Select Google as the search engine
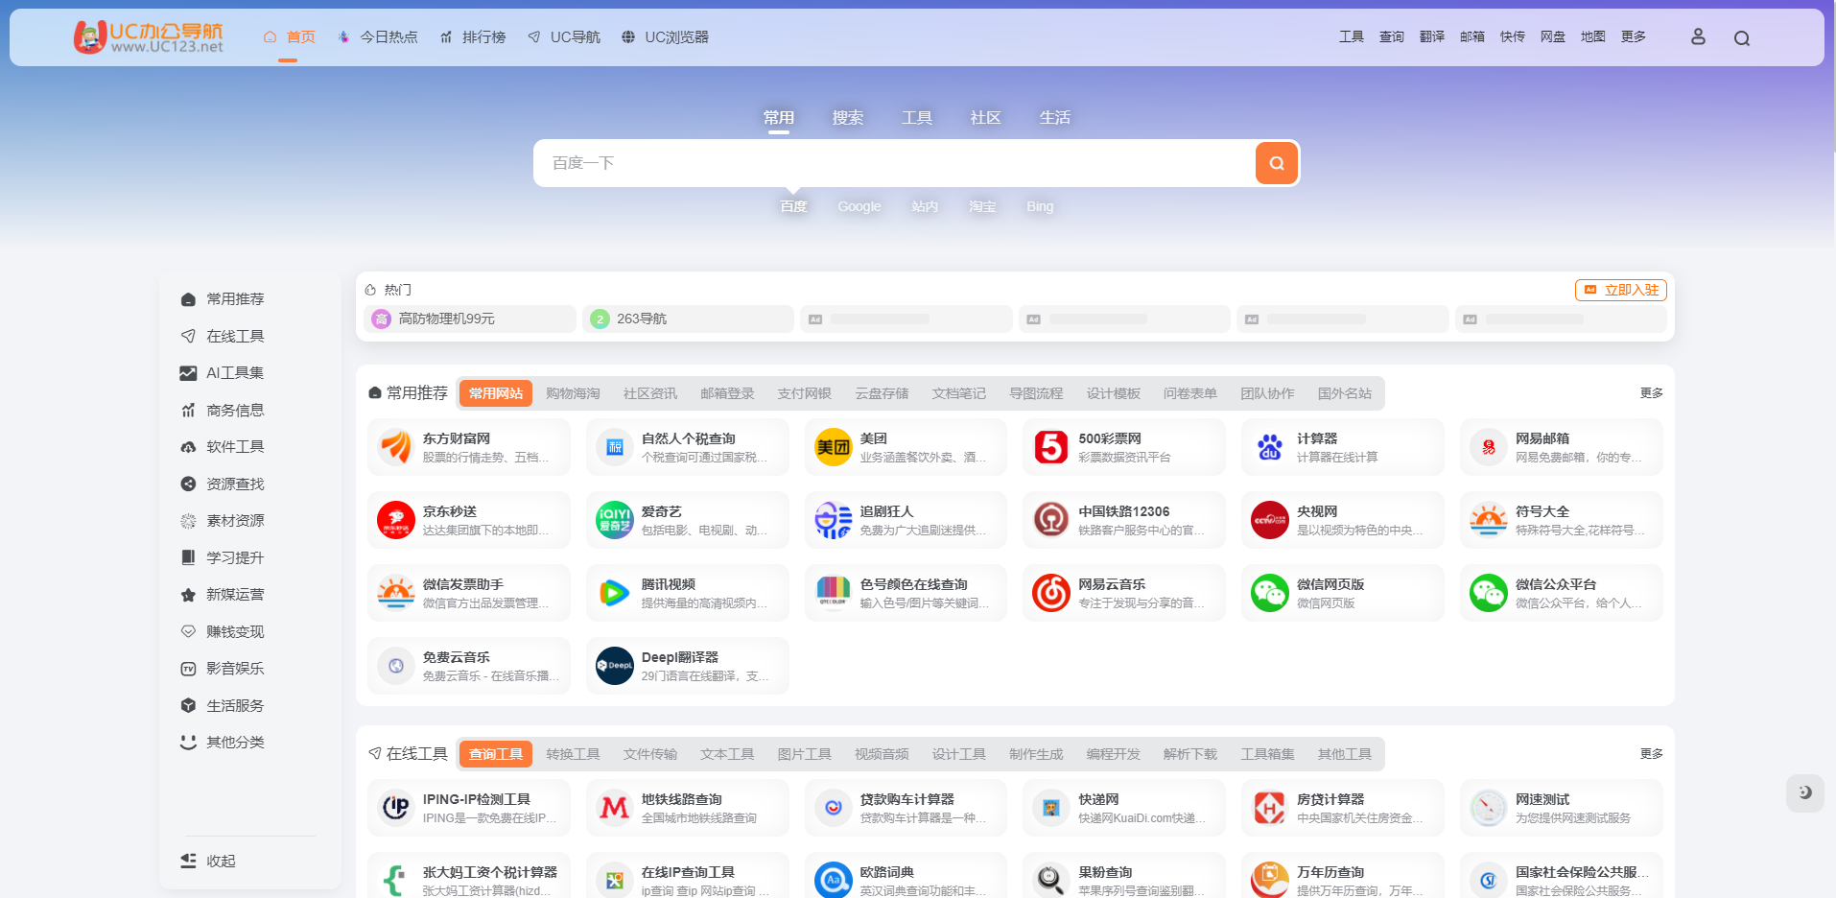Image resolution: width=1836 pixels, height=898 pixels. [x=859, y=206]
